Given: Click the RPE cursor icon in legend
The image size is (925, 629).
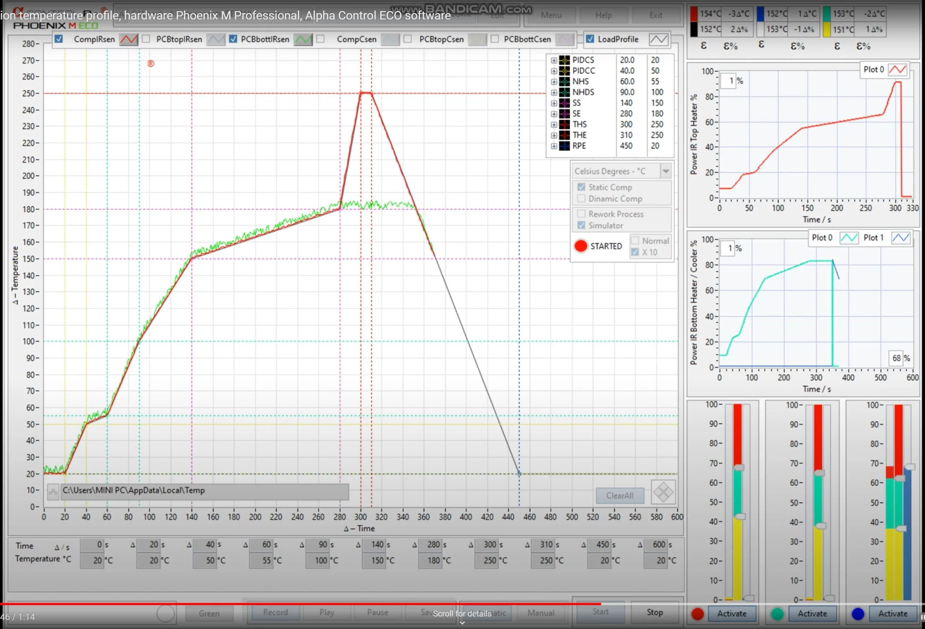Looking at the screenshot, I should [564, 146].
